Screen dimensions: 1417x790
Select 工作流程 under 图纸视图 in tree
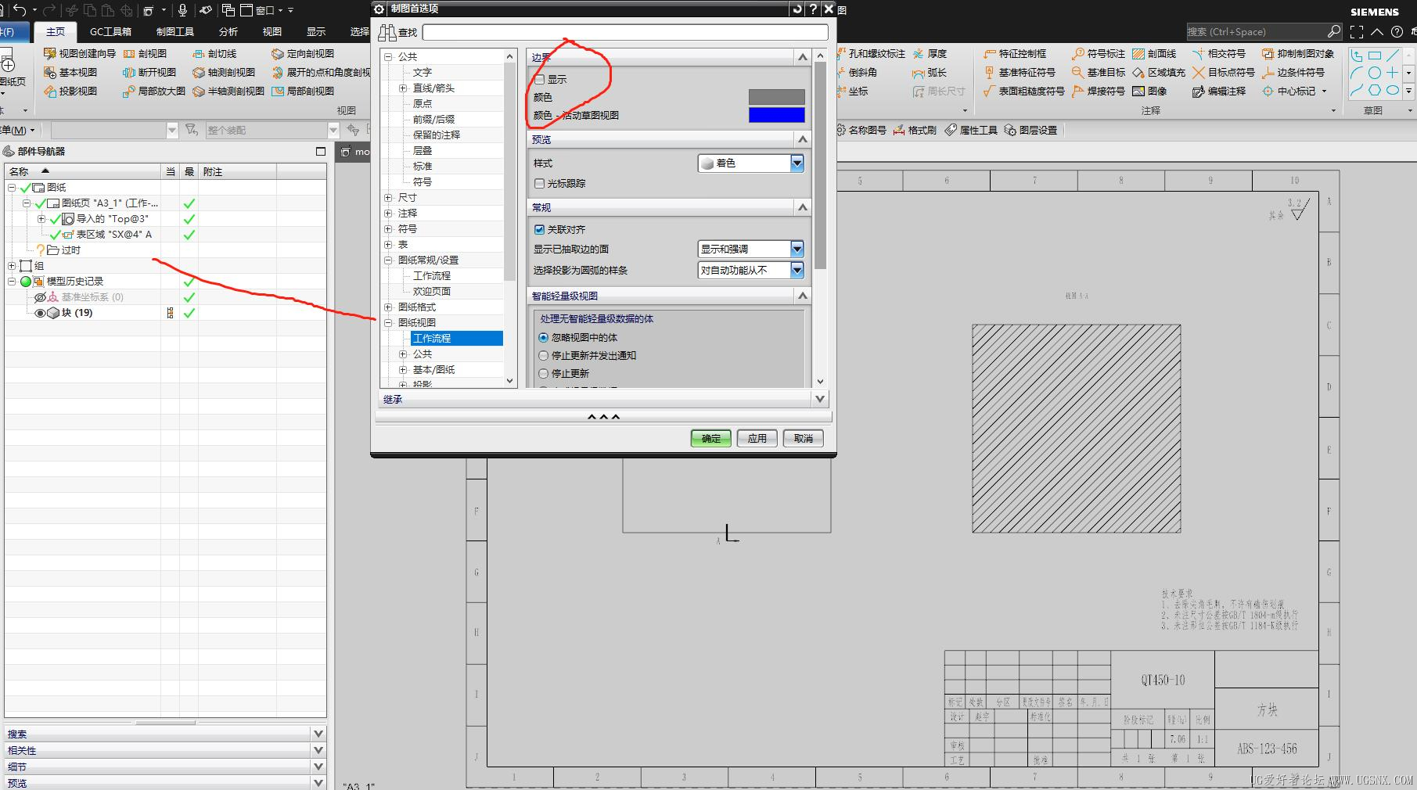point(457,338)
